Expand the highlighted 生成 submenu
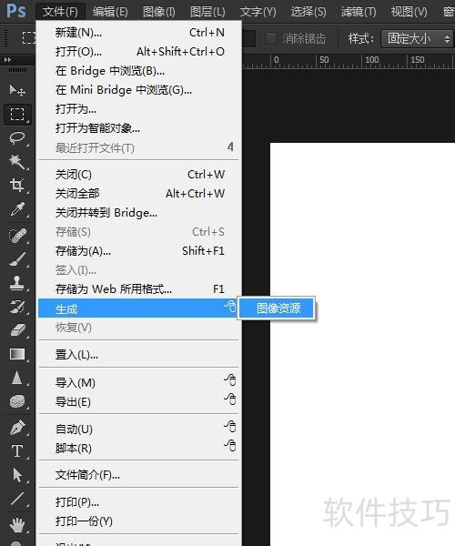Screen dimensions: 455x546 (x=138, y=308)
